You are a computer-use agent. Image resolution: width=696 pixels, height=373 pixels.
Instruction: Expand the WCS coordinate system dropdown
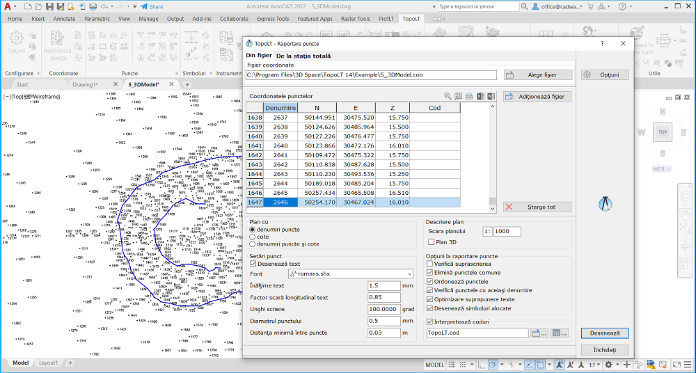(663, 168)
